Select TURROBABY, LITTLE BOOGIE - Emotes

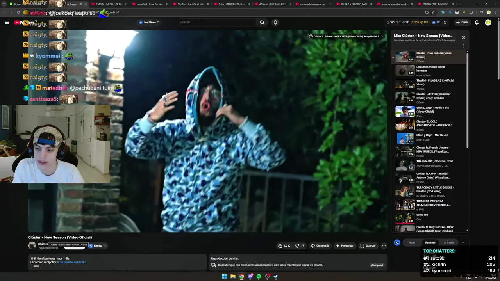[429, 191]
